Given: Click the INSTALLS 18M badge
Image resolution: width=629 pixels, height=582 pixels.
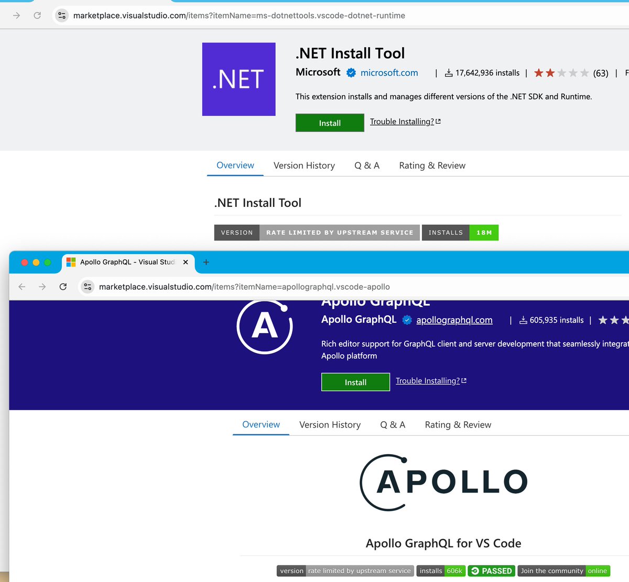Looking at the screenshot, I should [x=460, y=233].
